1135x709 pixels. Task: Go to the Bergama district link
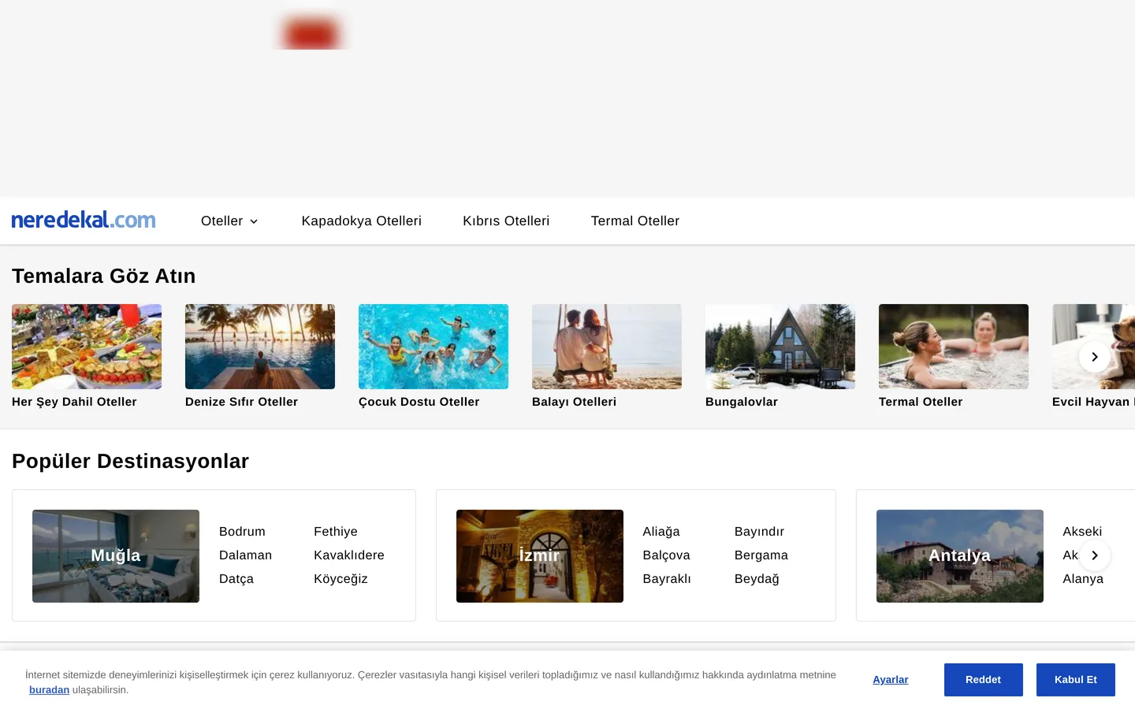[x=761, y=555]
